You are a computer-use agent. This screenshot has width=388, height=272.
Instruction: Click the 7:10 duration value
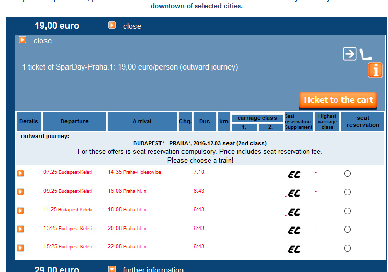(x=199, y=172)
